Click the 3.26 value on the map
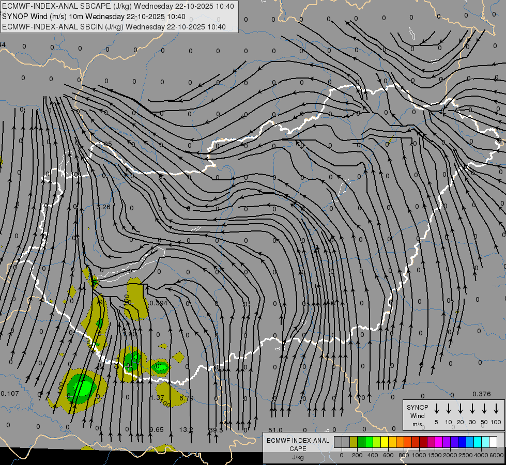The height and width of the screenshot is (465, 506). coord(103,207)
